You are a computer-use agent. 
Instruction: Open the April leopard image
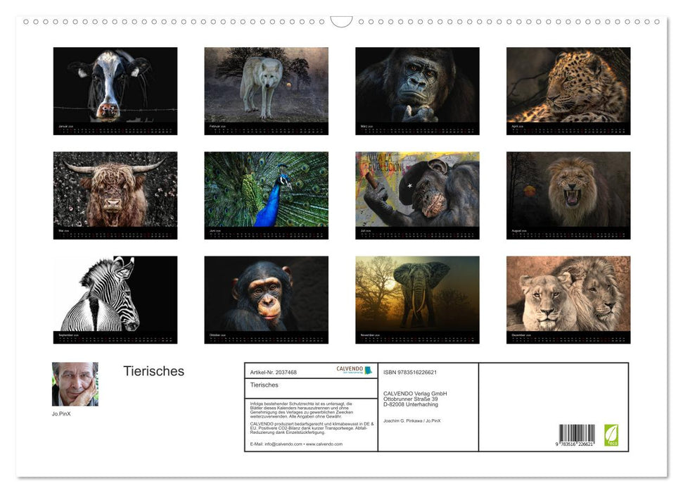567,90
